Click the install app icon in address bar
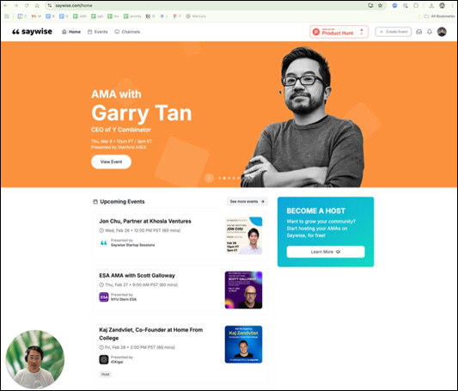The image size is (458, 391). [x=370, y=5]
